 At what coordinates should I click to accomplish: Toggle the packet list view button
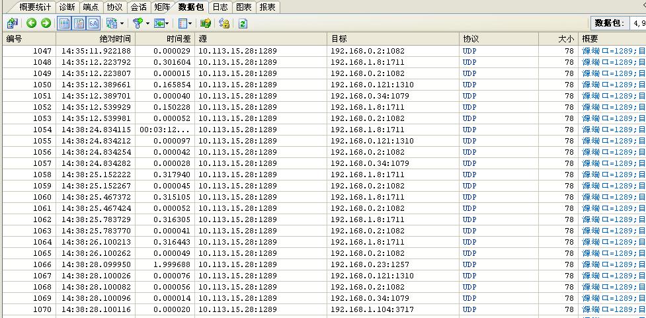[64, 23]
